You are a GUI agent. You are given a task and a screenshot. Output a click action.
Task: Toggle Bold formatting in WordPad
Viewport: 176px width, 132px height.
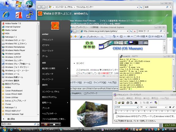point(170,107)
